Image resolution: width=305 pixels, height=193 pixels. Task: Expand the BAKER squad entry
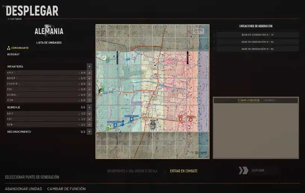(89, 79)
